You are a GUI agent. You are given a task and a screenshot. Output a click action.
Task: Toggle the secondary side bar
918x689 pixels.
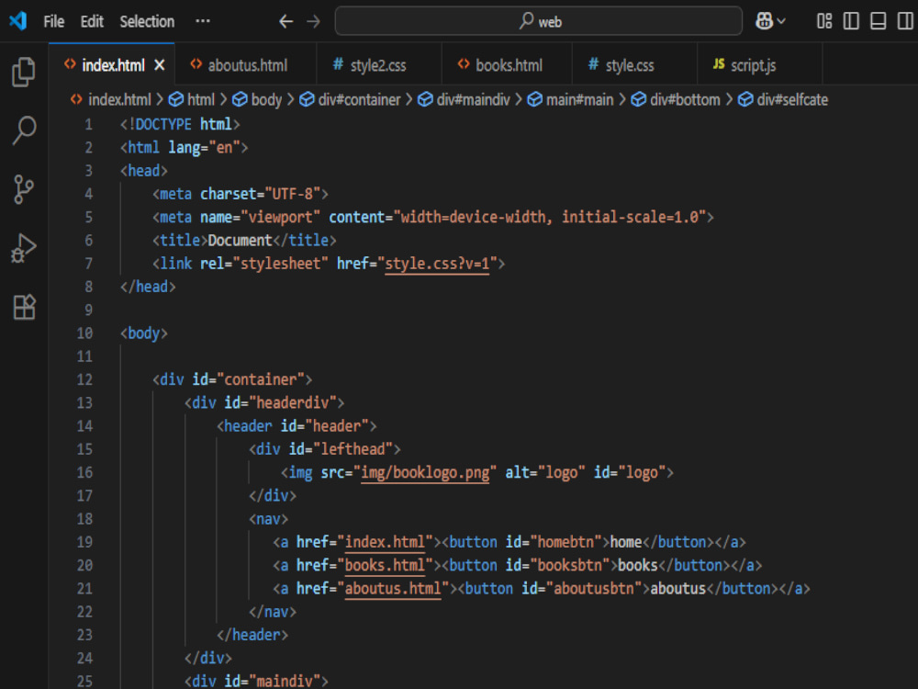point(905,21)
